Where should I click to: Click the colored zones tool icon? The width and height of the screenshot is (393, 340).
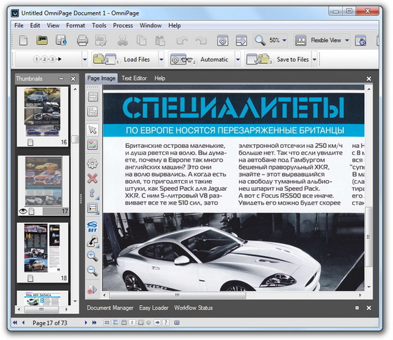pos(93,145)
